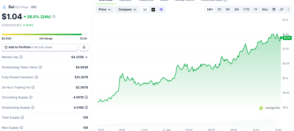Select the 7D time range

(x=219, y=10)
